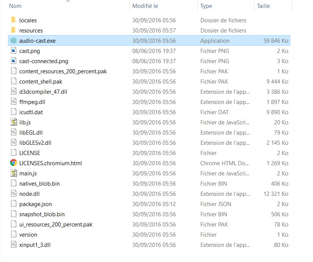Click the sort arrow above Nom column
This screenshot has width=313, height=262.
(x=68, y=1)
